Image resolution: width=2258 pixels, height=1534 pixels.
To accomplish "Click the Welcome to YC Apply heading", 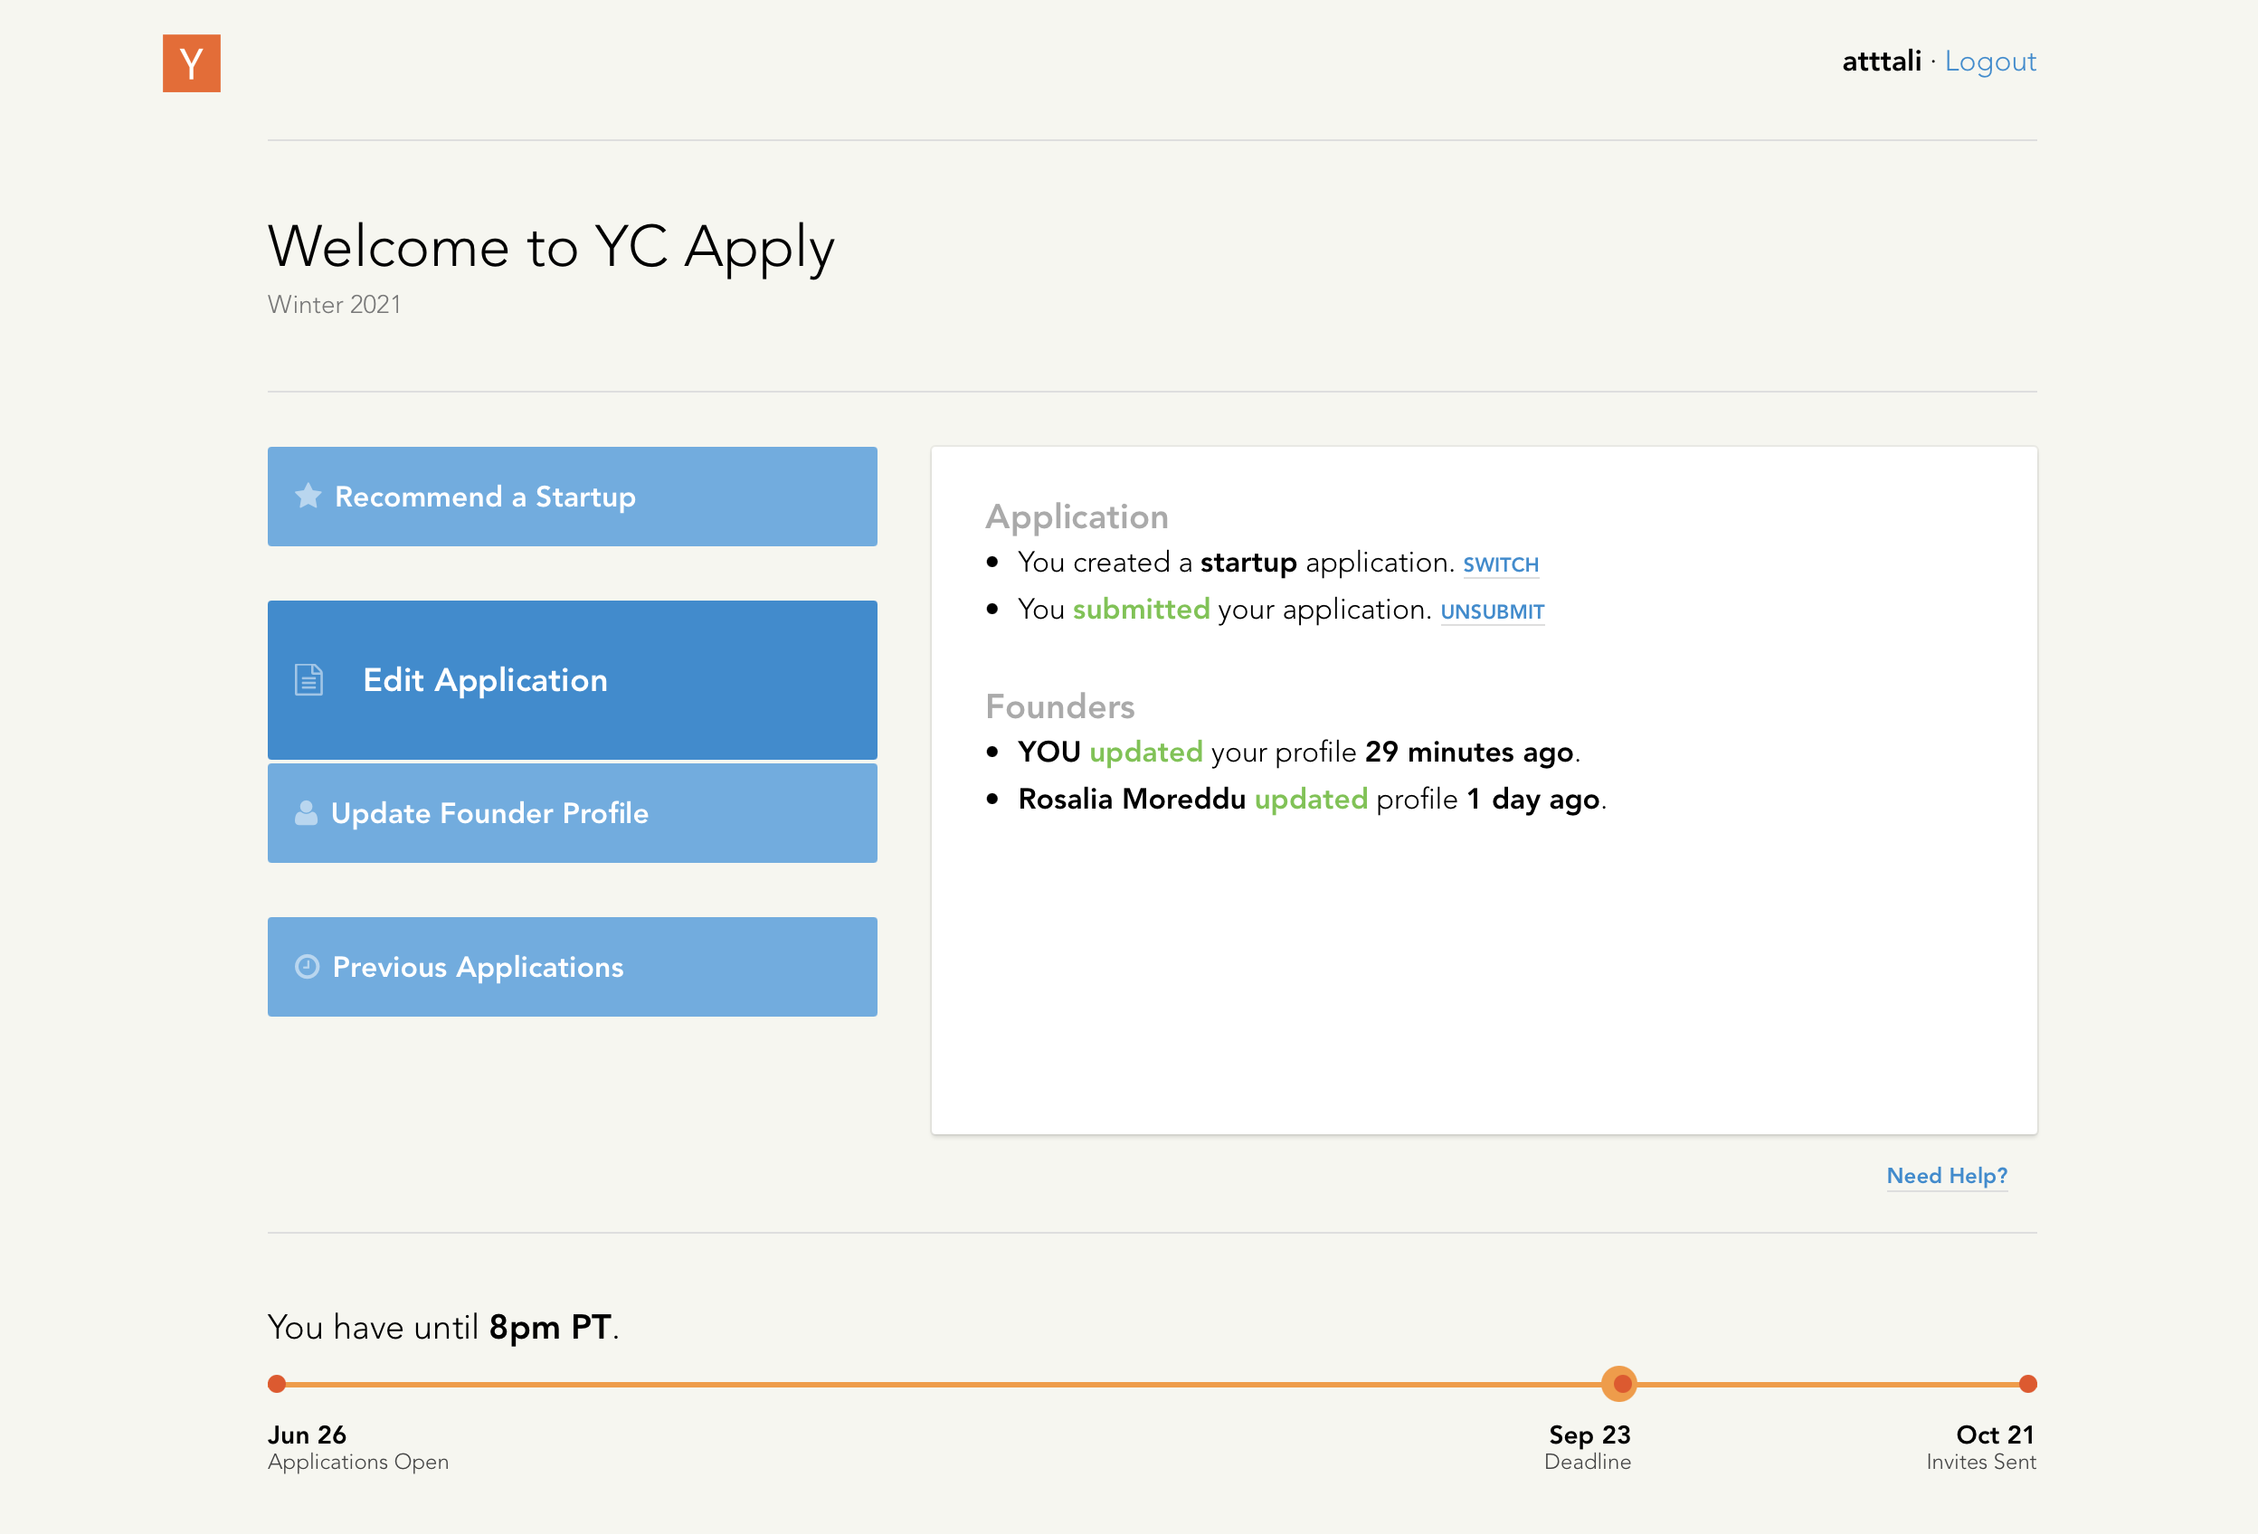I will tap(551, 247).
